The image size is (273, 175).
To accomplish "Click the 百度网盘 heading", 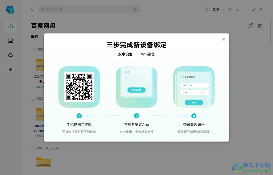I will pyautogui.click(x=43, y=26).
